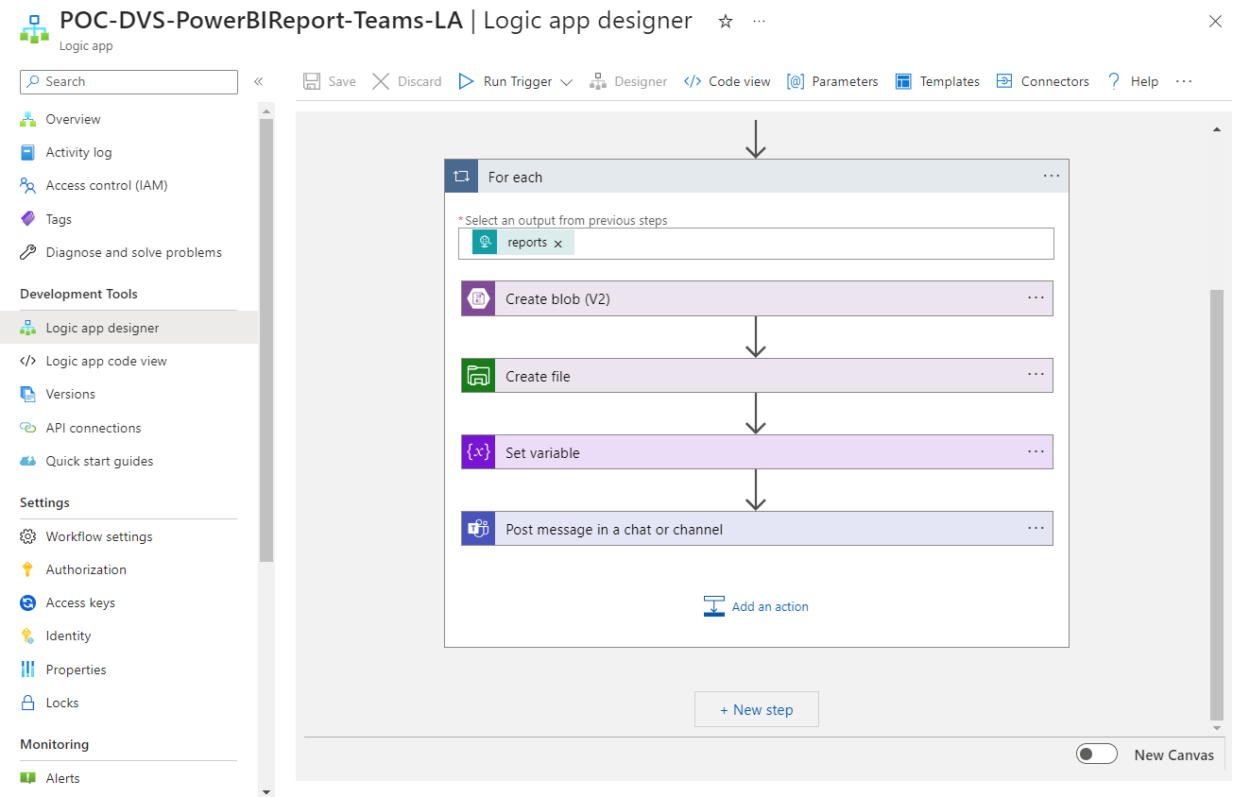This screenshot has height=797, width=1250.
Task: Collapse the left sidebar with double chevron
Action: pyautogui.click(x=258, y=81)
